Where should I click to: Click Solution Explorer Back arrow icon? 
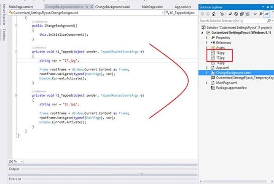point(202,14)
